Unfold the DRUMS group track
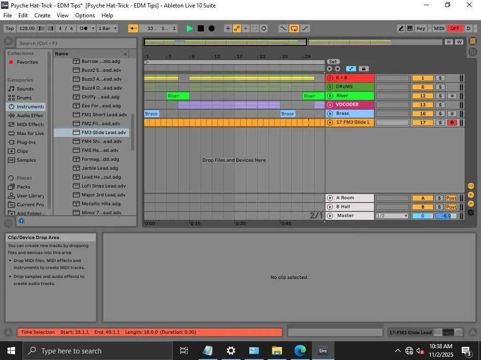The width and height of the screenshot is (481, 360). [330, 87]
